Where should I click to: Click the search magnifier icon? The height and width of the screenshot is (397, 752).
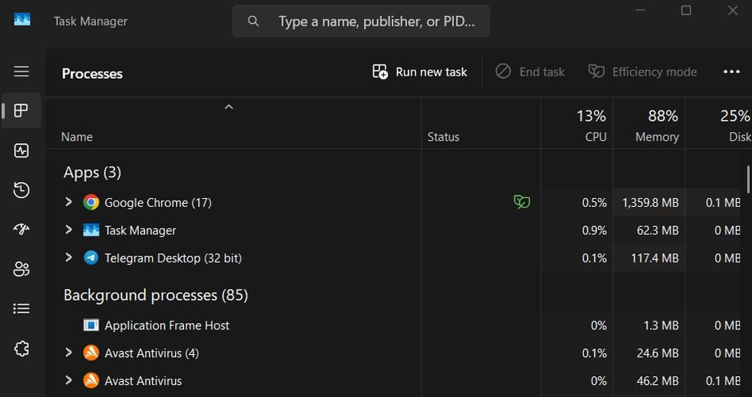coord(253,21)
